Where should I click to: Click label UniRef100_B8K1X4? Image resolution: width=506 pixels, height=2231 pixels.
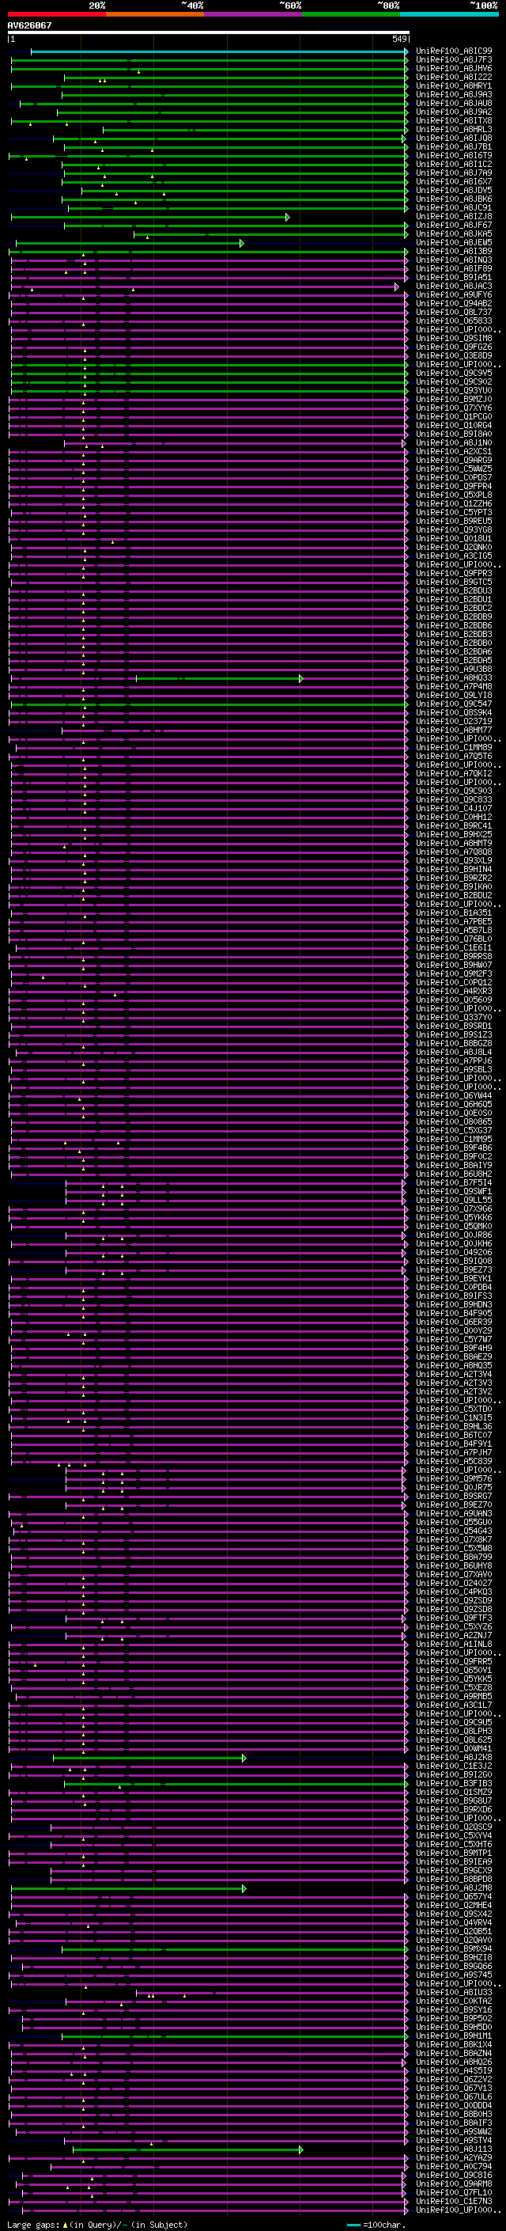(x=454, y=2044)
